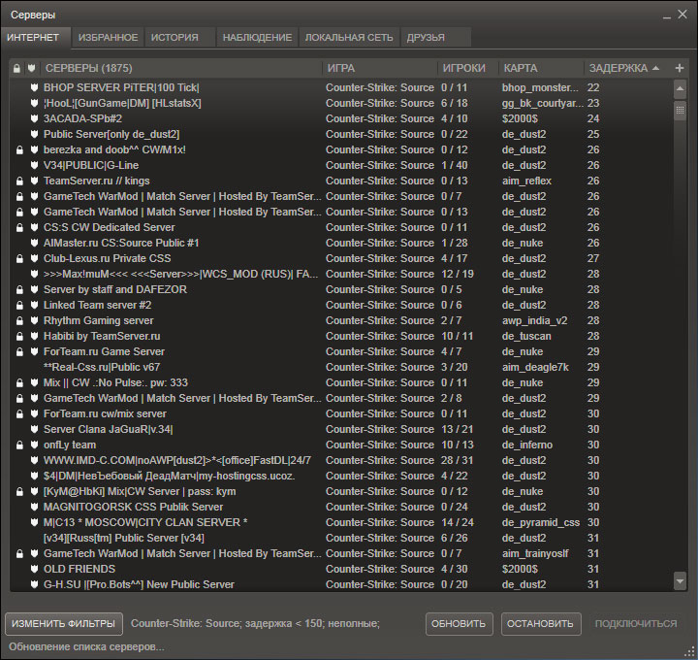Image resolution: width=698 pixels, height=660 pixels.
Task: Click the server list scrollbar thumb
Action: tap(680, 110)
